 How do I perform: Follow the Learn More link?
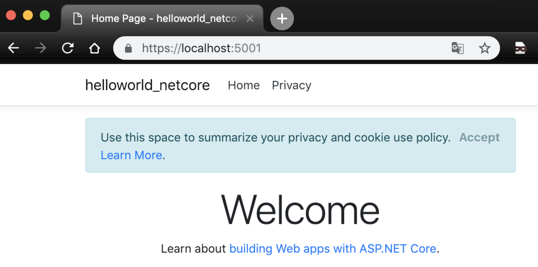[x=131, y=155]
